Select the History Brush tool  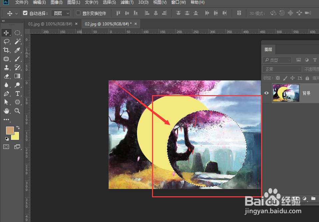(17, 67)
